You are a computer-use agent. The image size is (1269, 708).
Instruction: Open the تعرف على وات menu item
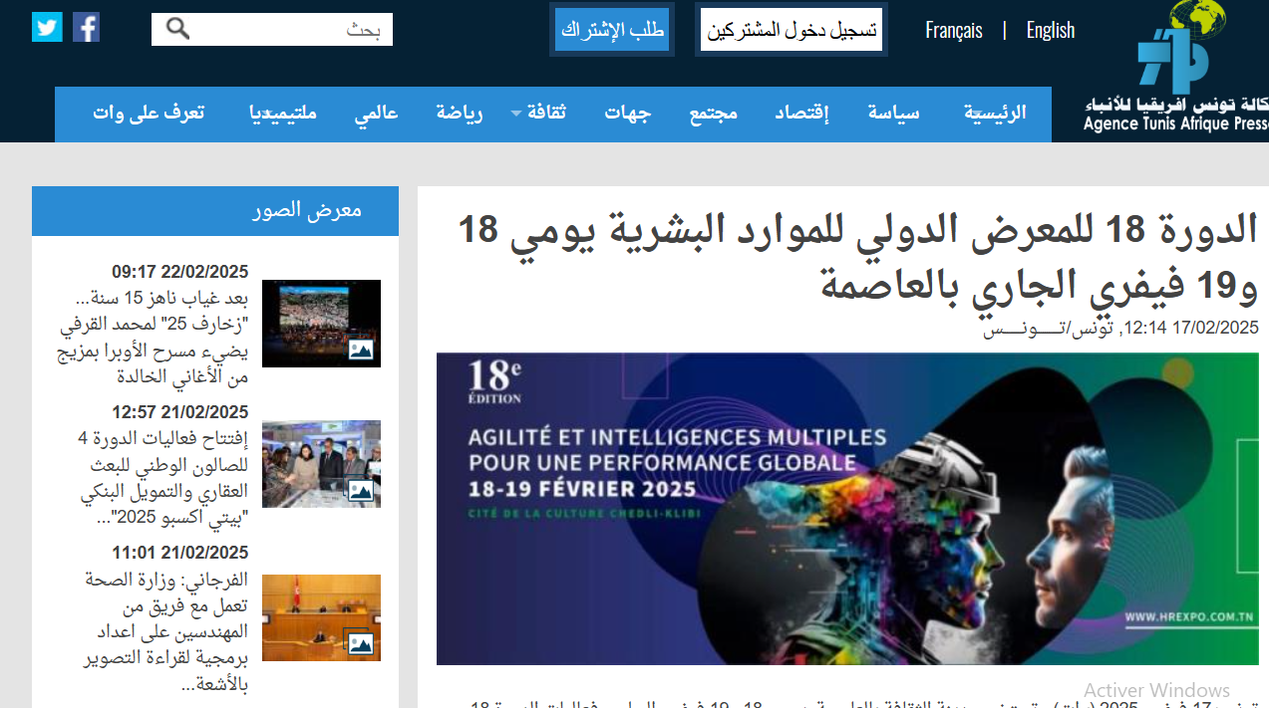pos(149,113)
